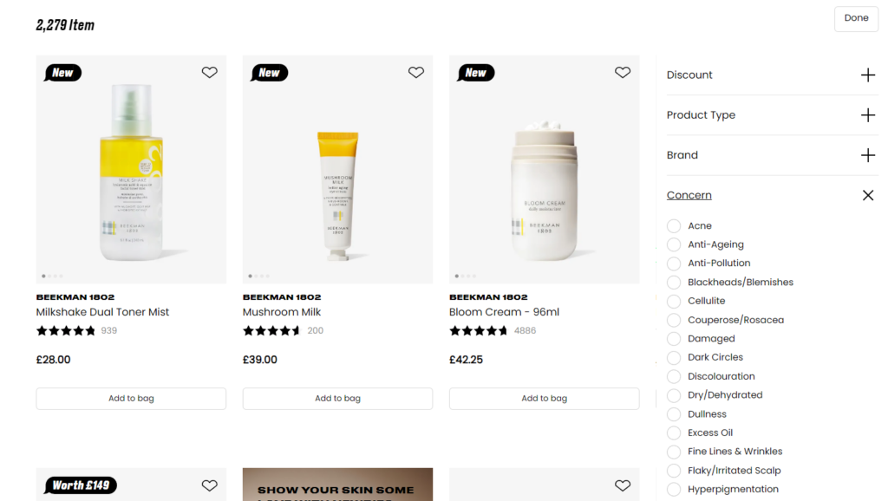The height and width of the screenshot is (501, 888).
Task: Expand the Discount filter section
Action: pyautogui.click(x=868, y=75)
